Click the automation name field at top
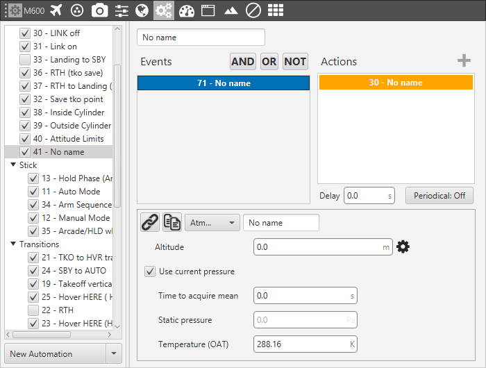The height and width of the screenshot is (368, 486). [x=201, y=37]
